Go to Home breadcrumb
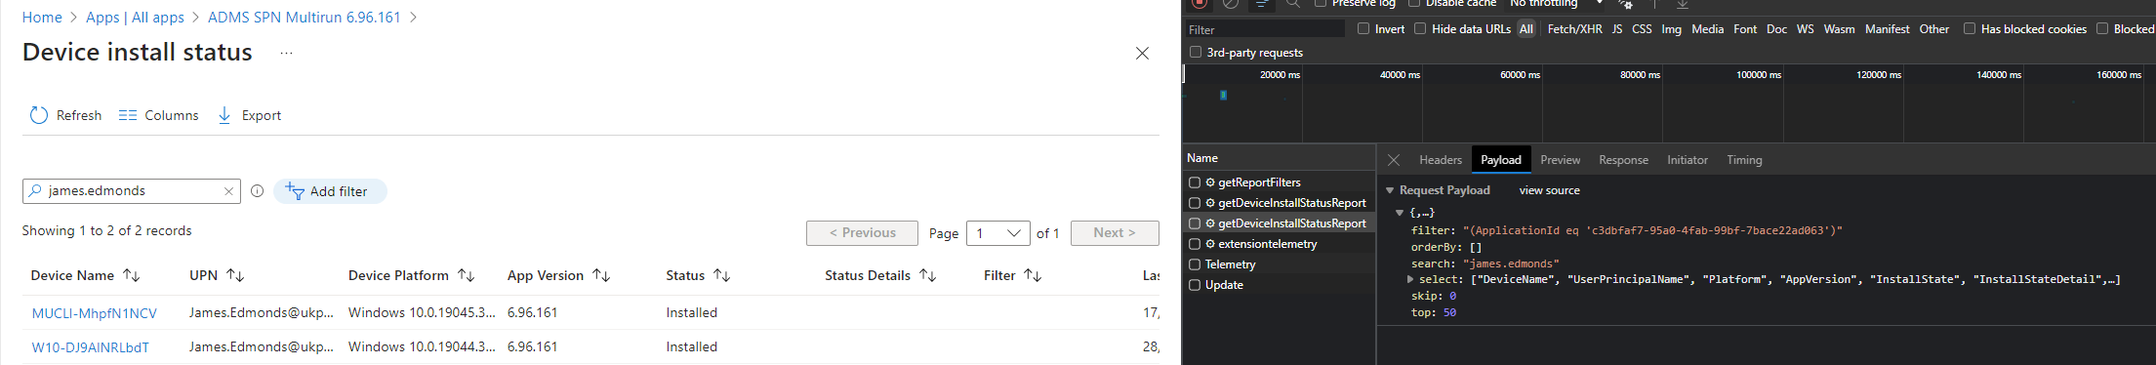 [42, 18]
